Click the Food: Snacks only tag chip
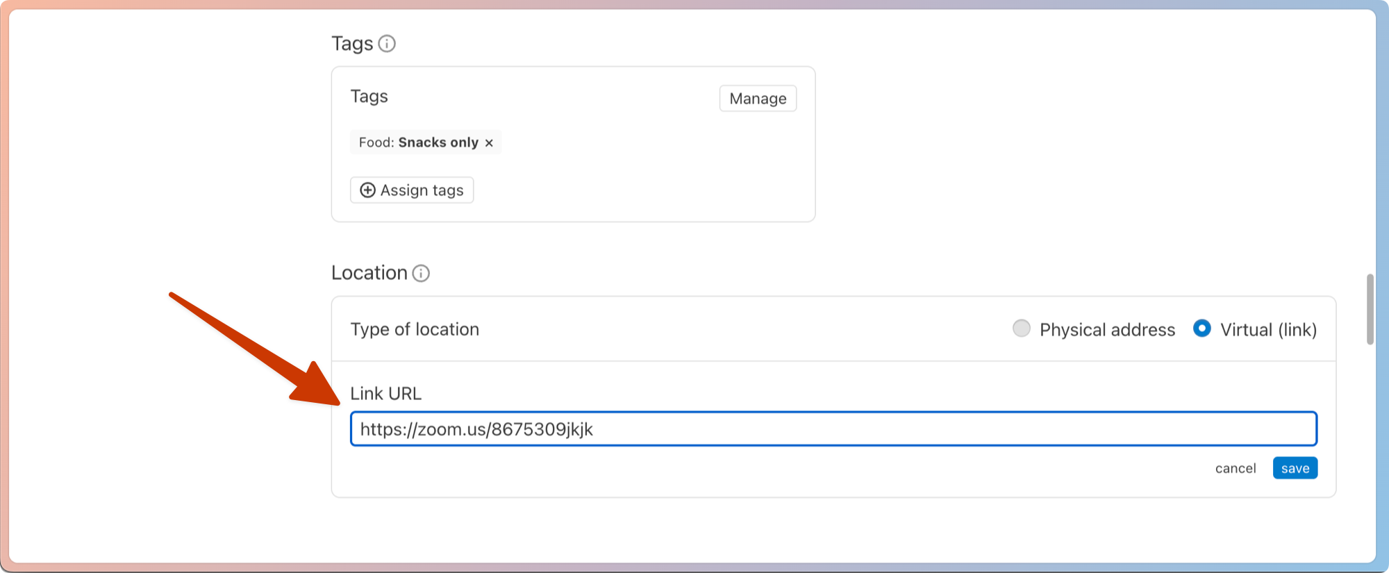This screenshot has height=573, width=1389. coord(418,142)
